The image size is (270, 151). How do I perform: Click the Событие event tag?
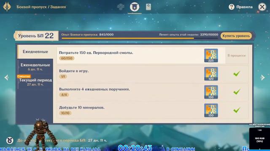tap(24, 76)
